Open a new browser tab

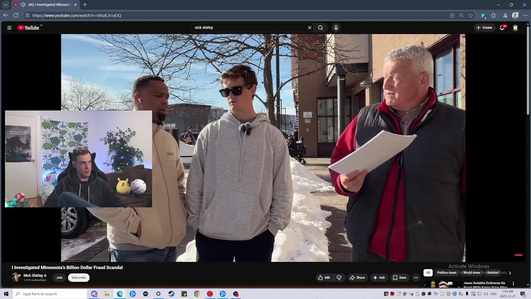point(85,5)
